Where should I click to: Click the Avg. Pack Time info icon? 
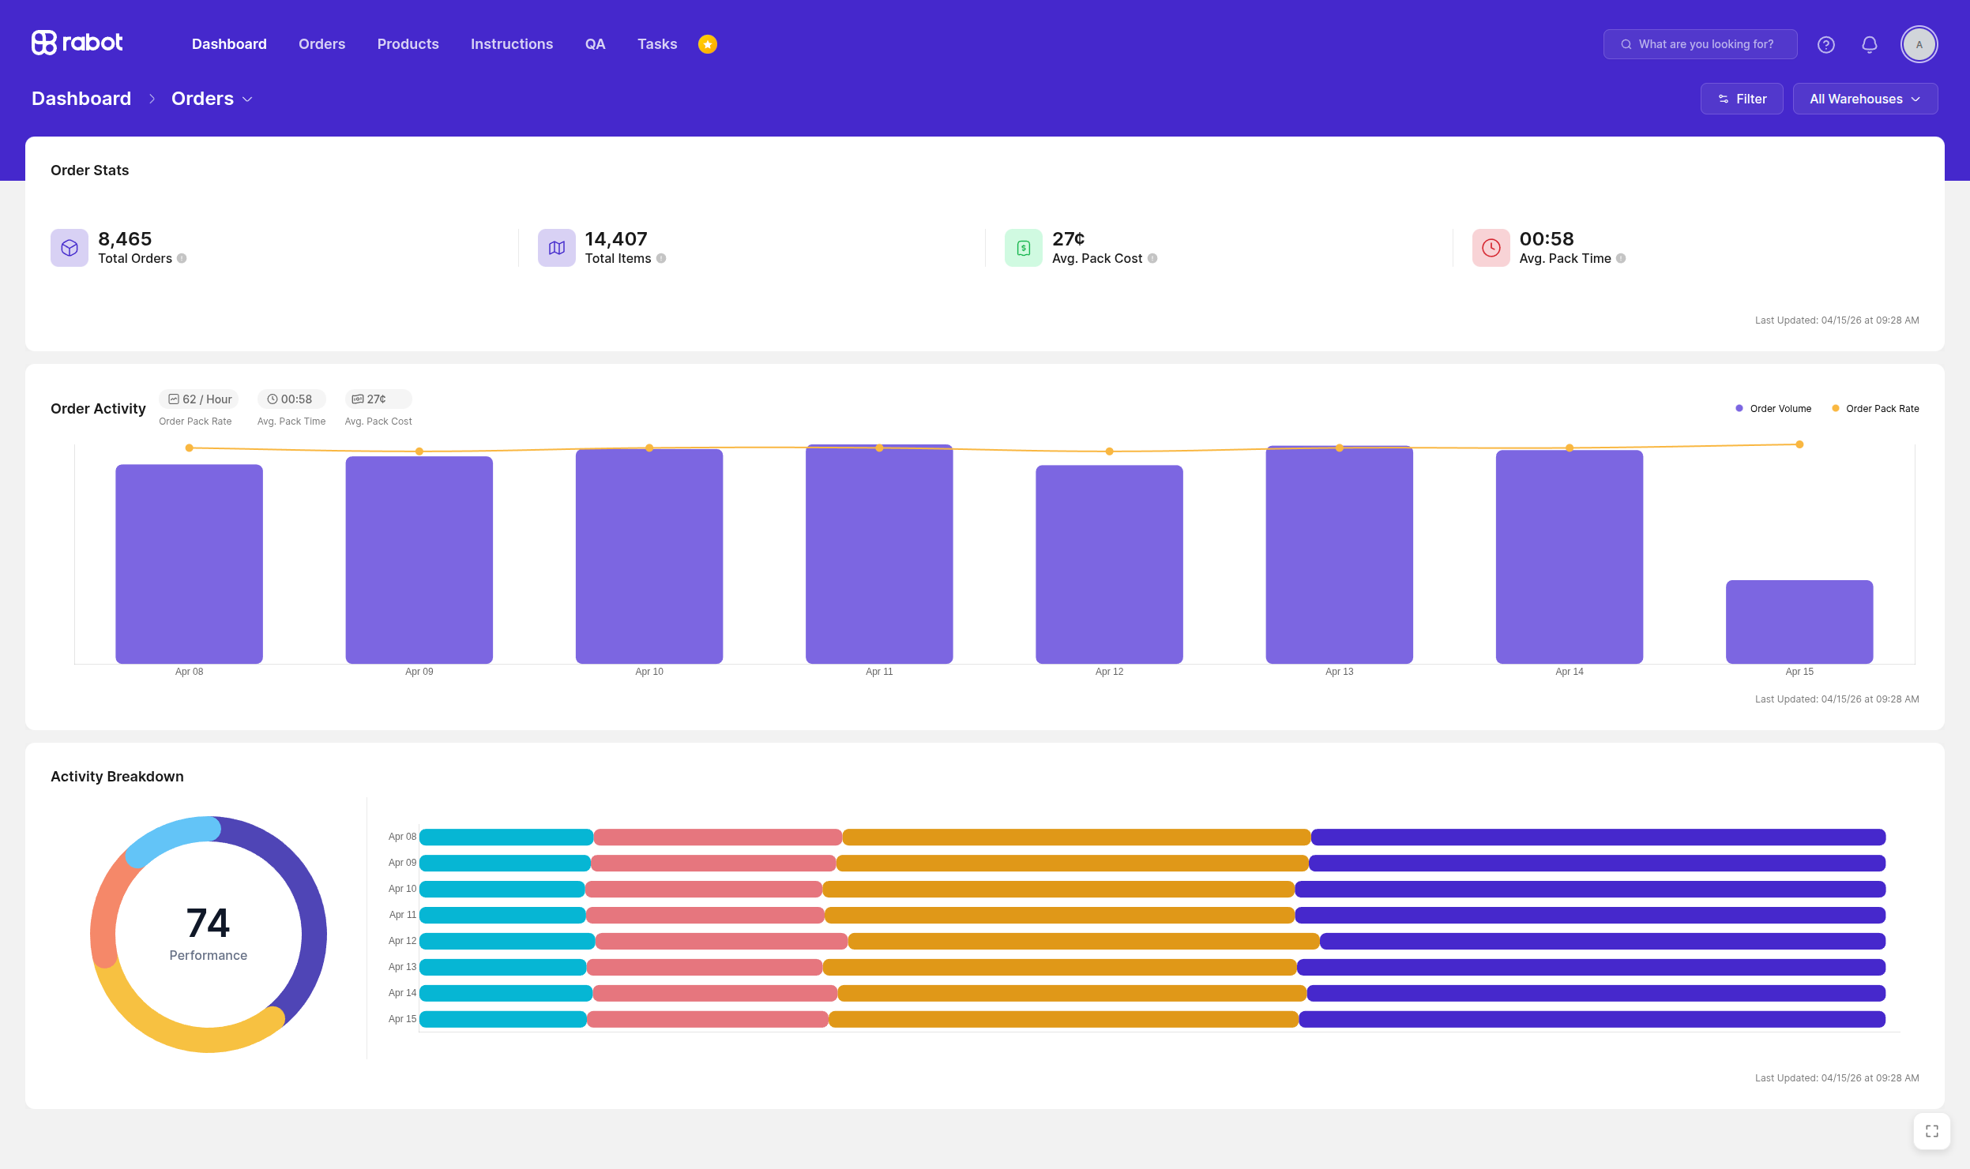click(1621, 258)
